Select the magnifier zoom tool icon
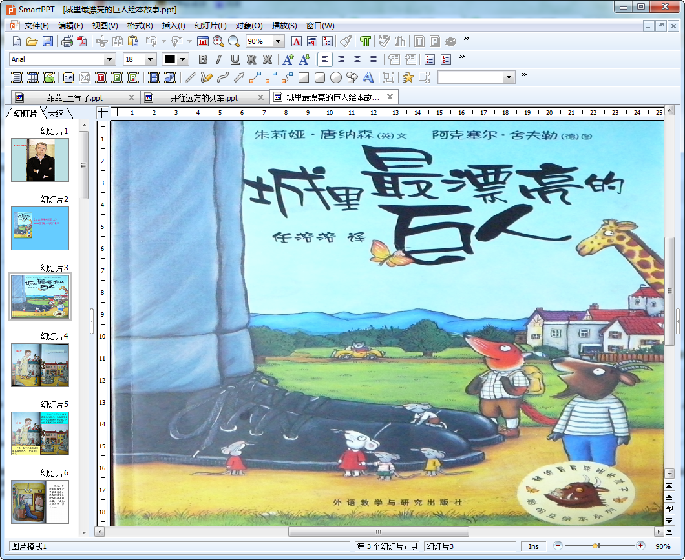 [x=234, y=41]
